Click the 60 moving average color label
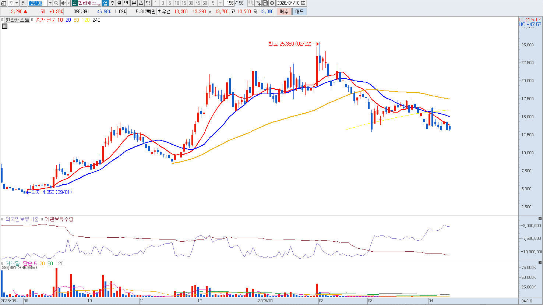The width and height of the screenshot is (543, 305). click(x=76, y=20)
